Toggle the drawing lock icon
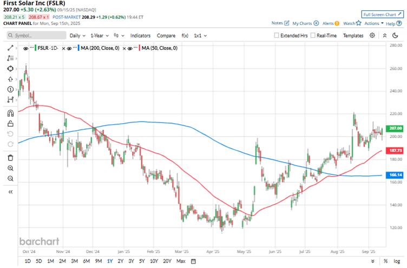Viewport: 407px width, 268px height. pos(10,124)
